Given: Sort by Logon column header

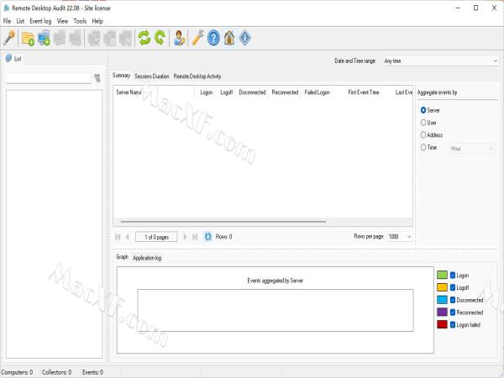Looking at the screenshot, I should 206,92.
